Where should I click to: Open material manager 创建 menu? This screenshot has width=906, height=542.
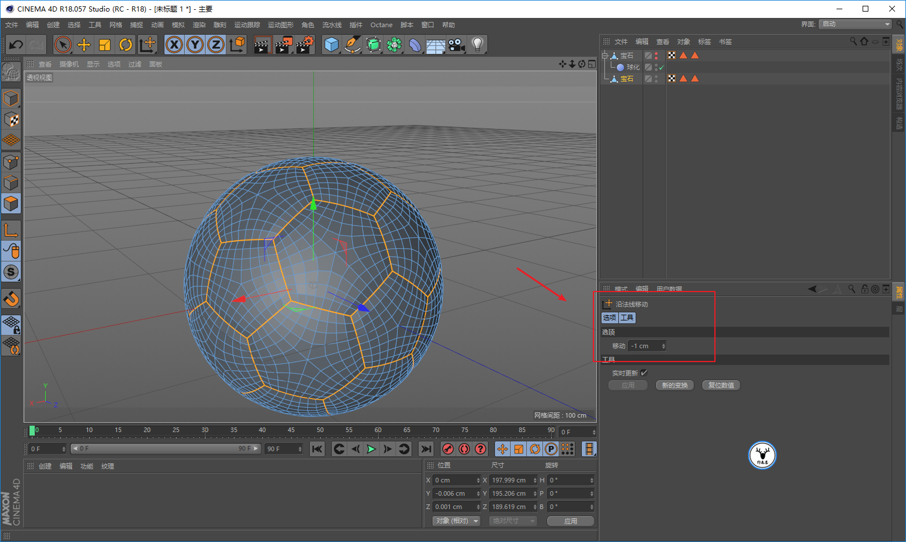coord(45,466)
